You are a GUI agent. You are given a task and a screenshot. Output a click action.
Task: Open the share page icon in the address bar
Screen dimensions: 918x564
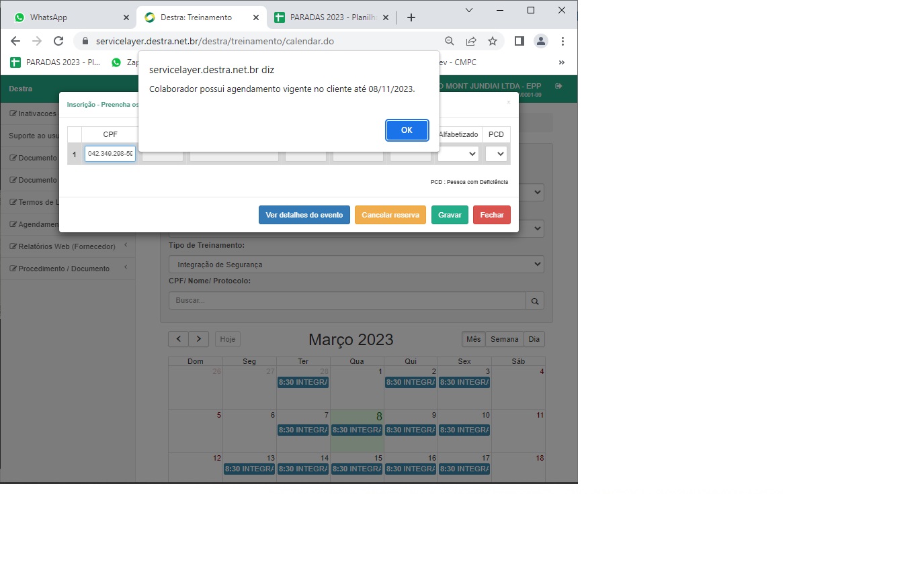pos(471,41)
